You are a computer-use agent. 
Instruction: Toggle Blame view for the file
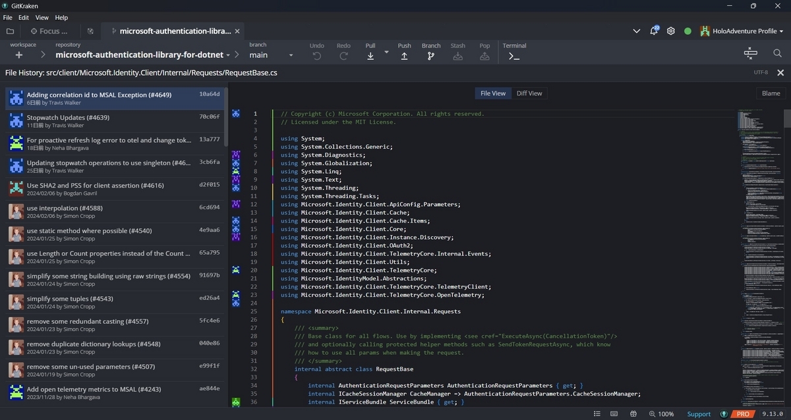pos(771,93)
